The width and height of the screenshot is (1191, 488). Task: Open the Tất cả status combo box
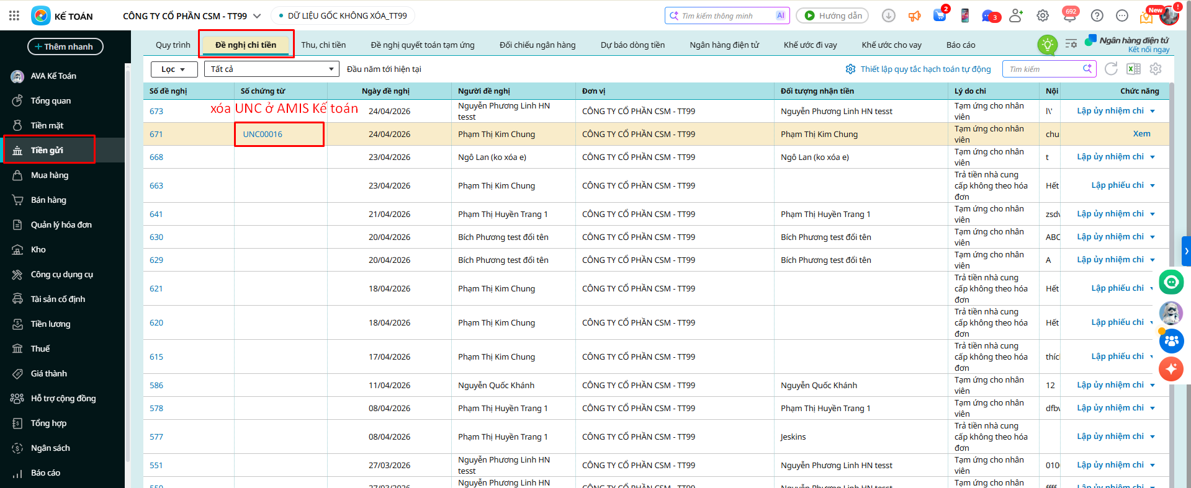coord(271,69)
